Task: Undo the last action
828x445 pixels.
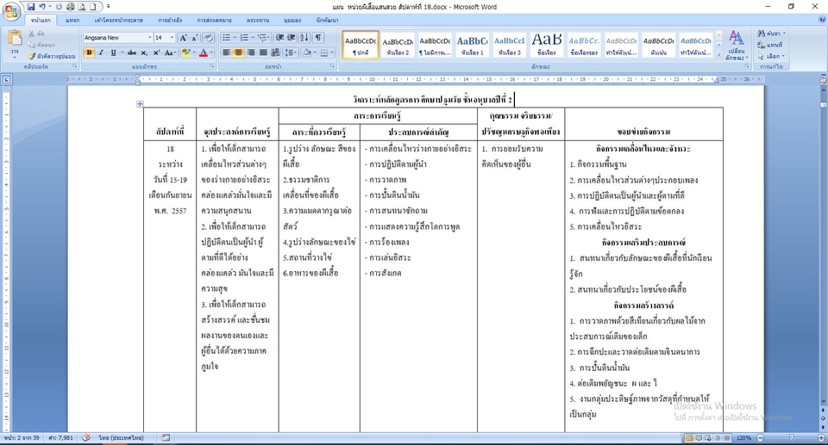Action: click(42, 7)
